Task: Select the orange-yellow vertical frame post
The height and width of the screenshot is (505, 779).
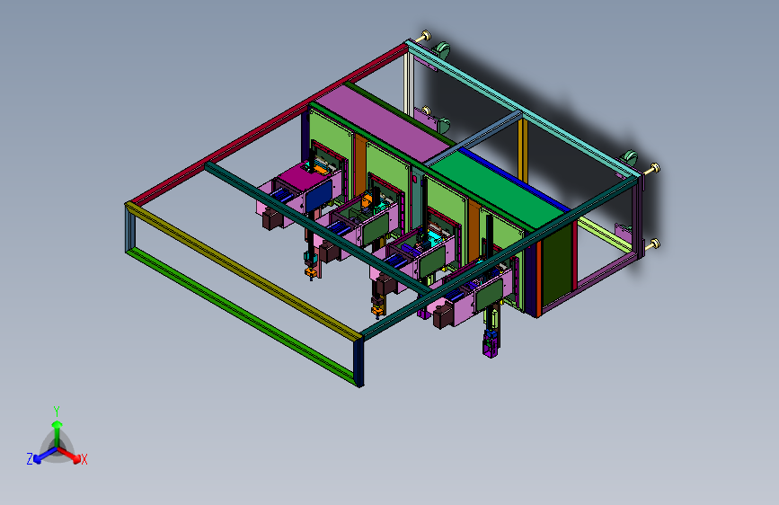Action: click(x=523, y=150)
